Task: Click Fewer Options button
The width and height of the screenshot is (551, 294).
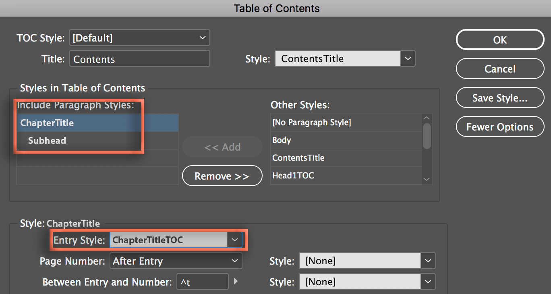Action: 500,127
